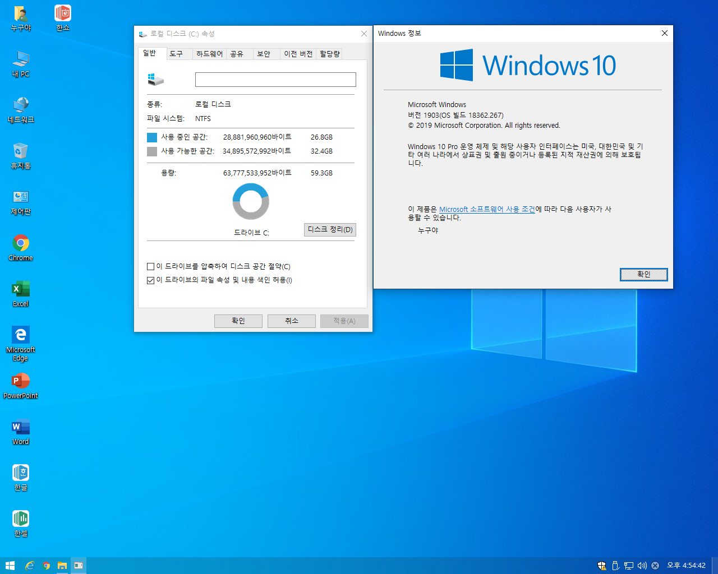Enable compress this drive checkbox

tap(150, 267)
